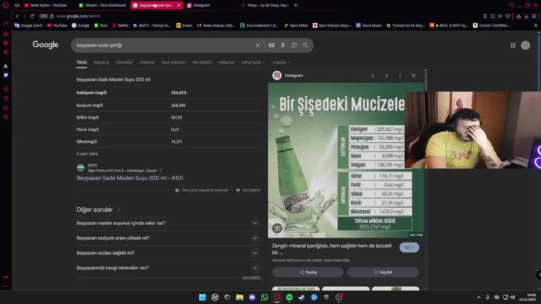
Task: Open Google Lens image search icon
Action: (294, 45)
